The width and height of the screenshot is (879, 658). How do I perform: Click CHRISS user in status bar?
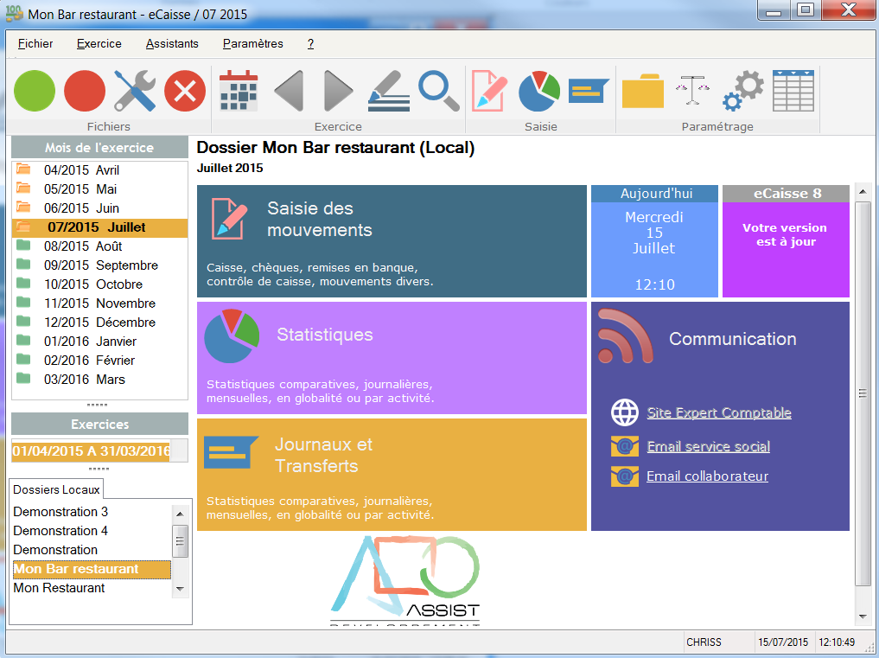pyautogui.click(x=704, y=642)
